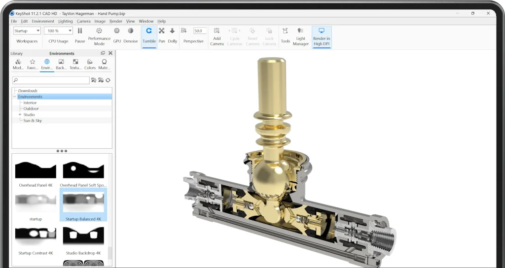Enable Render in High DPI

(x=322, y=31)
